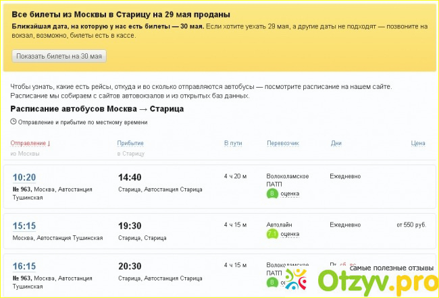Sort schedule by 'Отправление' column
This screenshot has width=439, height=298.
pos(30,143)
